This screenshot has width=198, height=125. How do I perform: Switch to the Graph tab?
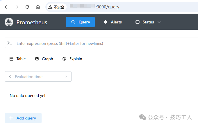click(44, 59)
